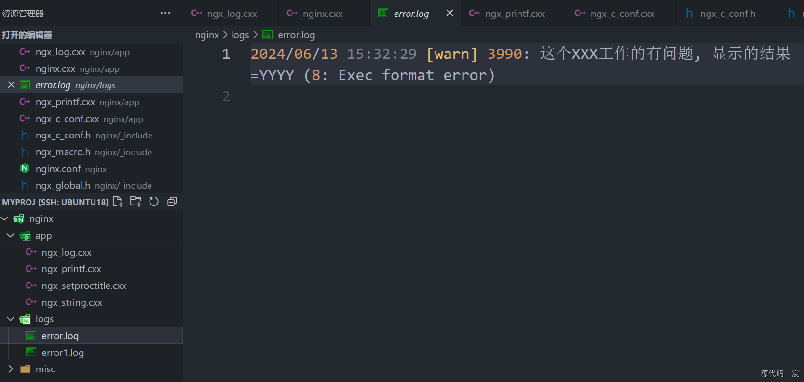804x382 pixels.
Task: Click the nginx root folder icon
Action: click(19, 219)
